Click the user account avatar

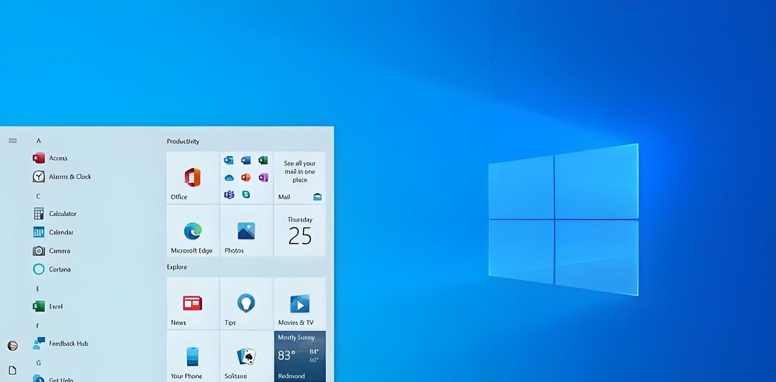pos(13,346)
